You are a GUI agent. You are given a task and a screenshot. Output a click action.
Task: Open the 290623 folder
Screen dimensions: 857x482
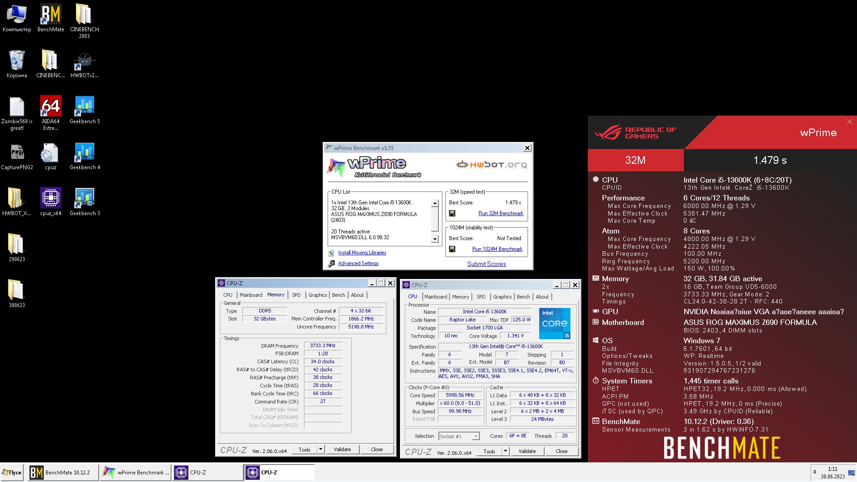17,248
